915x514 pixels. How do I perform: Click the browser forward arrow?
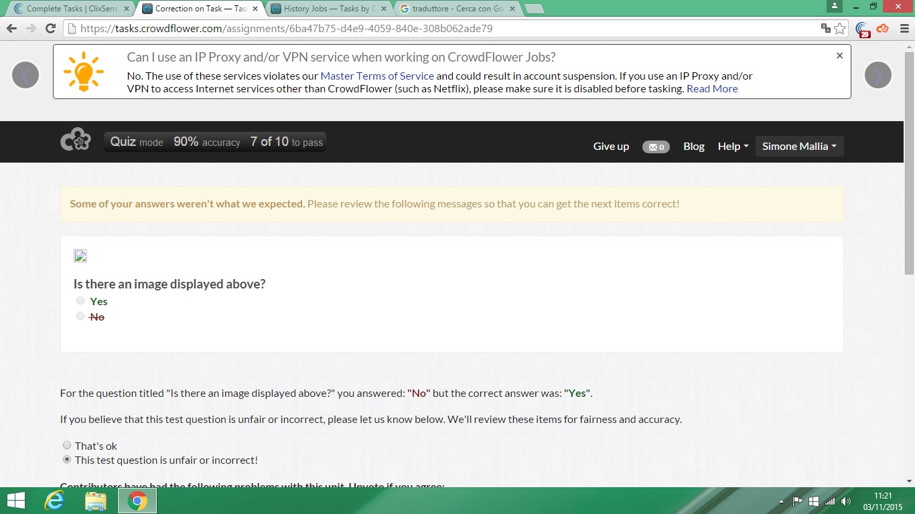(x=31, y=29)
